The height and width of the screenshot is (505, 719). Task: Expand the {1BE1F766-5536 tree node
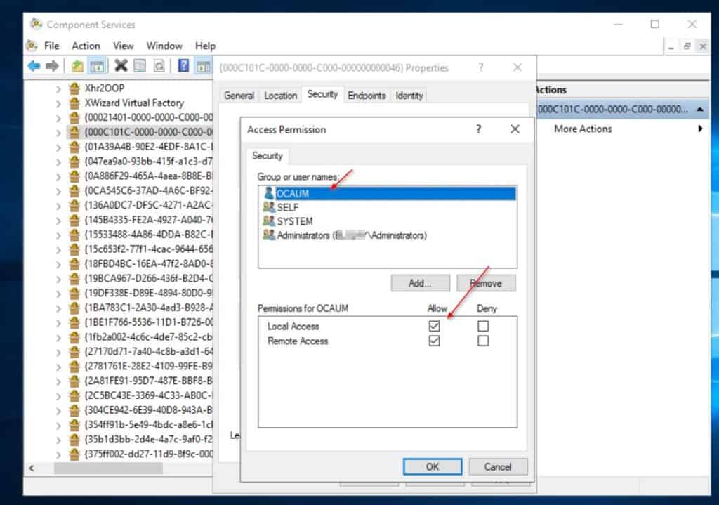click(x=58, y=323)
